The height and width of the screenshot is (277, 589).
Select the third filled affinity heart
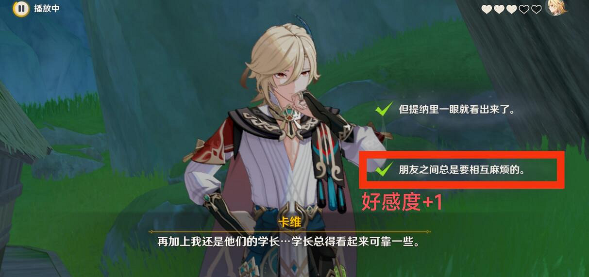512,9
